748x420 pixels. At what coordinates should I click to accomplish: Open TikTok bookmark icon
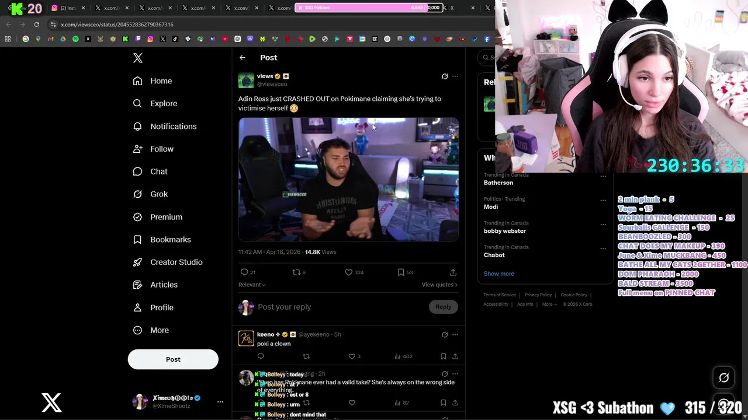pyautogui.click(x=175, y=39)
